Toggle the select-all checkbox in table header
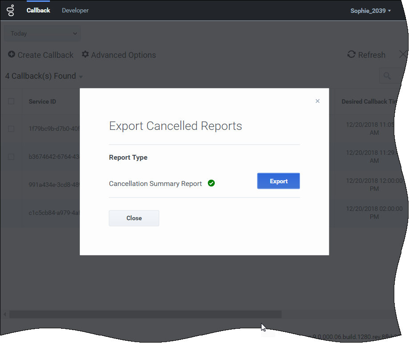The height and width of the screenshot is (343, 409). coord(11,101)
